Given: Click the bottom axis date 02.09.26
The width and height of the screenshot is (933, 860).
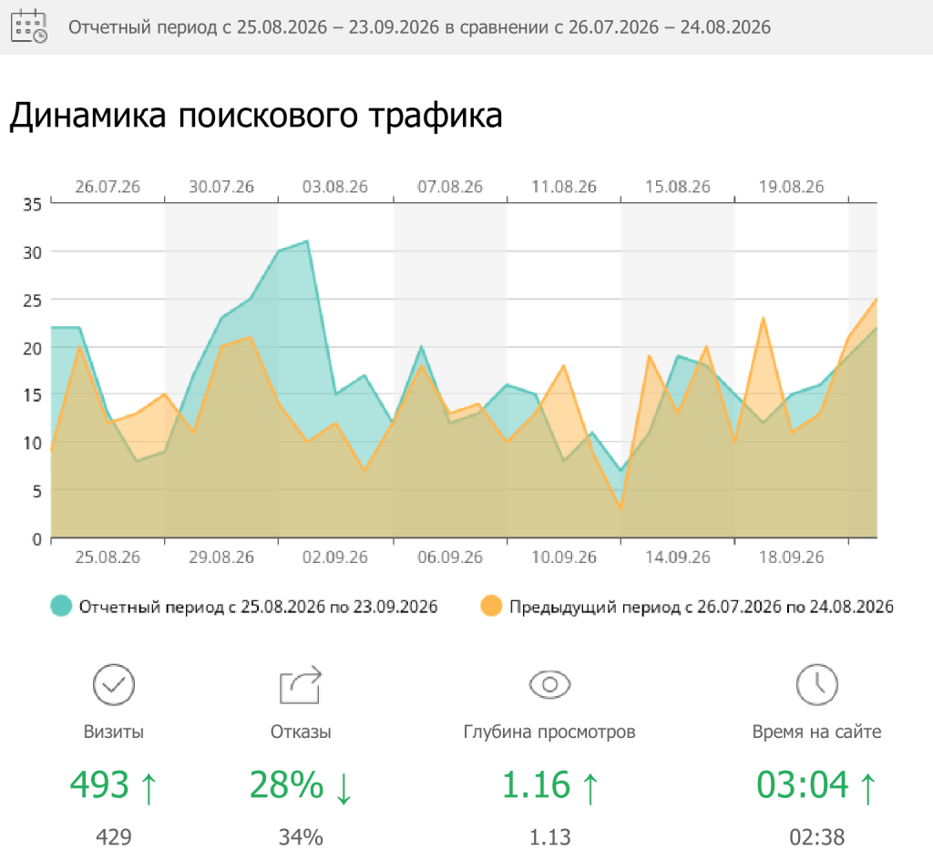Looking at the screenshot, I should (x=335, y=558).
